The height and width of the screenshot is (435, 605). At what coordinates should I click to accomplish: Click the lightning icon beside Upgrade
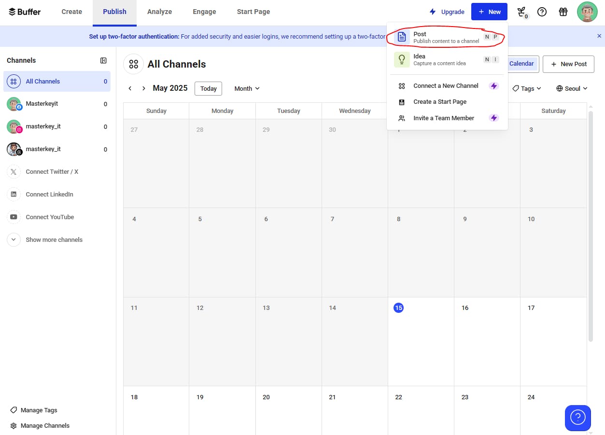pyautogui.click(x=433, y=12)
